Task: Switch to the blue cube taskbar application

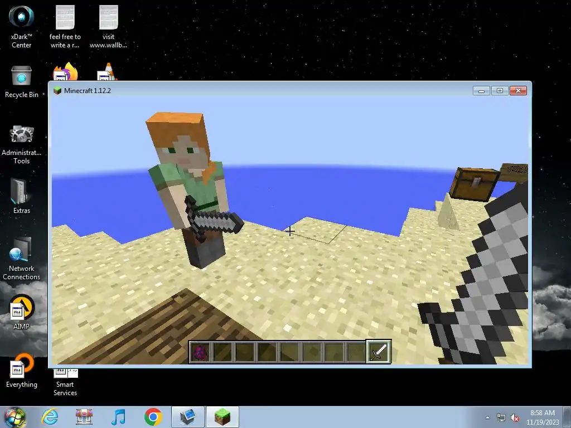Action: (187, 417)
